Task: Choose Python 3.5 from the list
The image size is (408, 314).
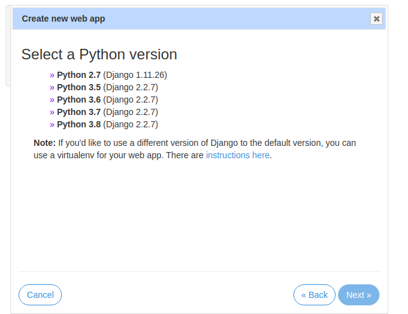Action: coord(79,87)
